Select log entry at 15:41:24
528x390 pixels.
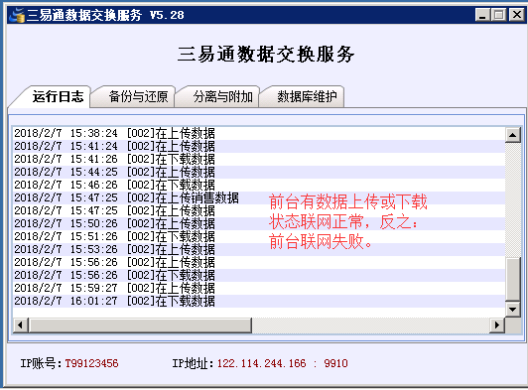click(x=259, y=146)
